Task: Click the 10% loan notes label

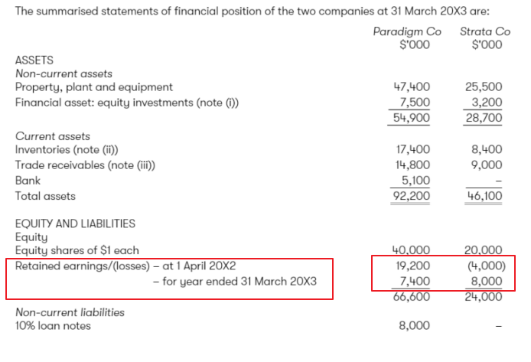Action: click(53, 326)
